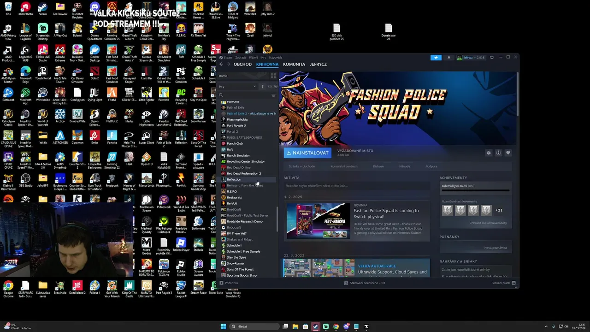The height and width of the screenshot is (332, 590).
Task: Select Slay the Spire in library
Action: [x=236, y=257]
